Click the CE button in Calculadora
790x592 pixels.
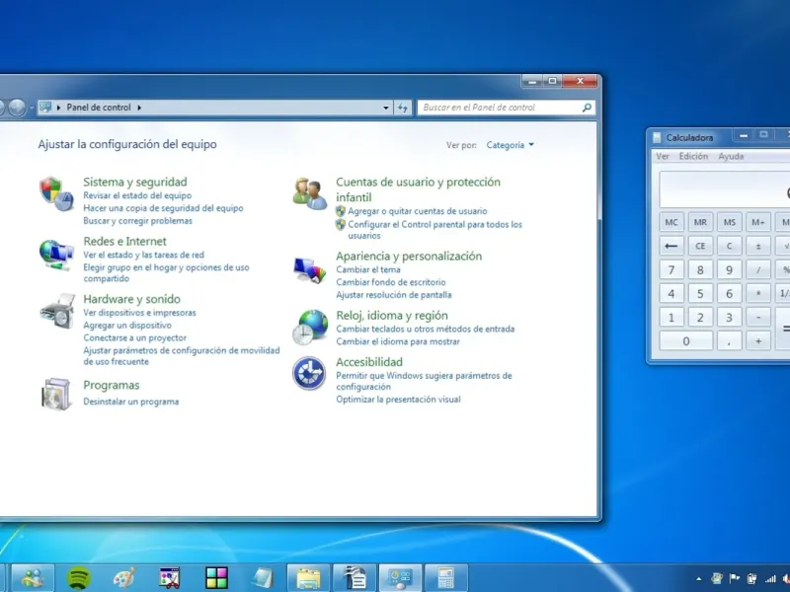click(700, 246)
